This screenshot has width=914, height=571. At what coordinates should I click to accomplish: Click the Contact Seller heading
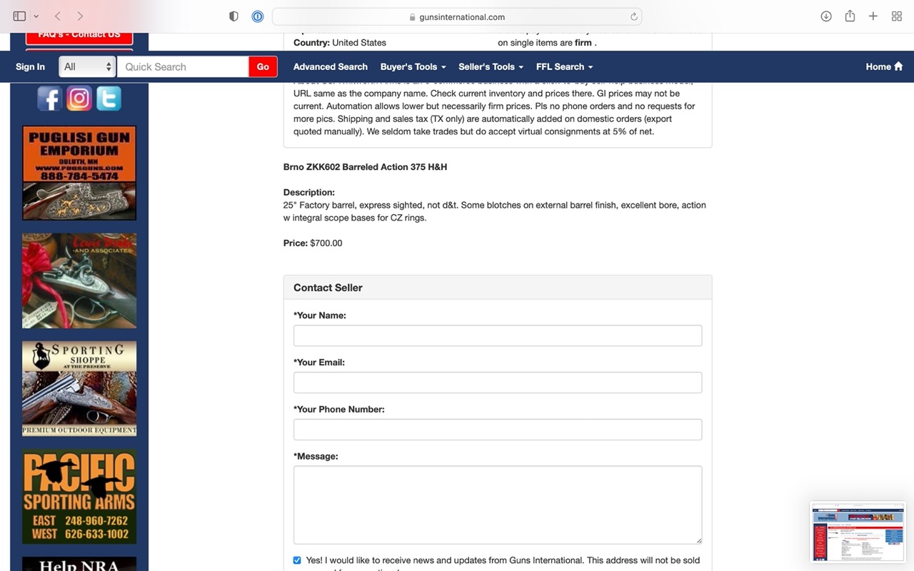point(328,288)
